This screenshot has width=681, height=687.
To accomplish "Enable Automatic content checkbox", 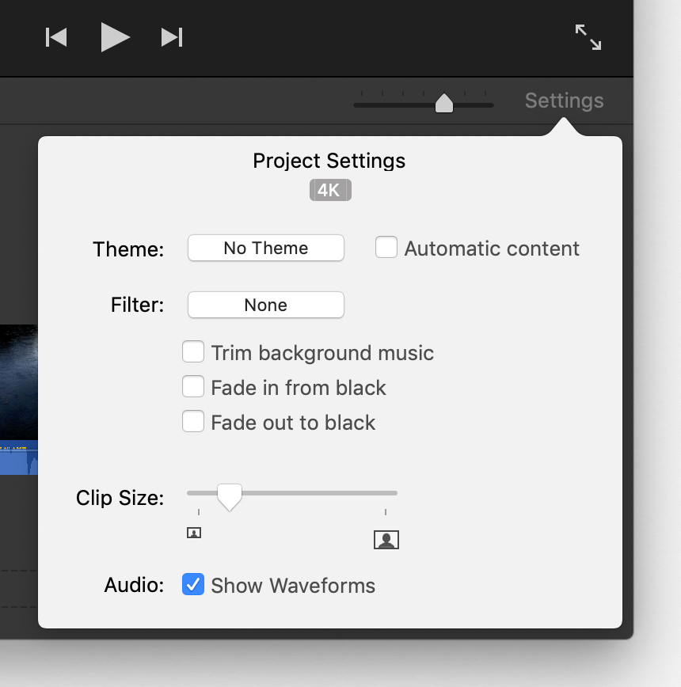I will click(x=386, y=247).
